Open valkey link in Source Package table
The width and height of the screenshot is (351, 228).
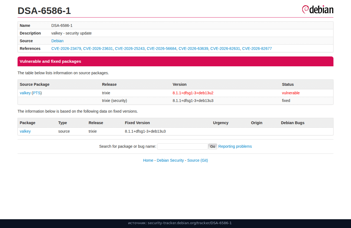[x=25, y=93]
